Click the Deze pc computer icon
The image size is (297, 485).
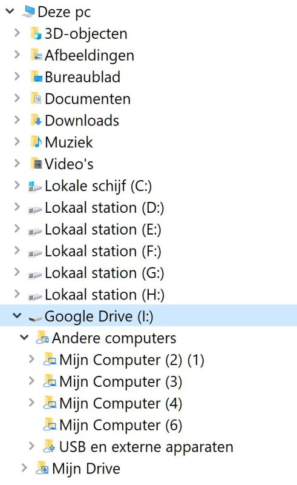28,12
